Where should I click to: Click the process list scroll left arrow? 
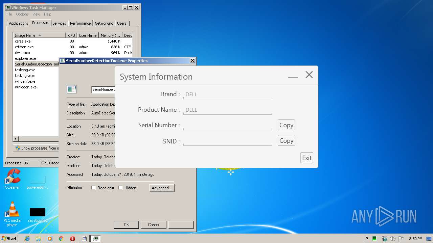16,139
